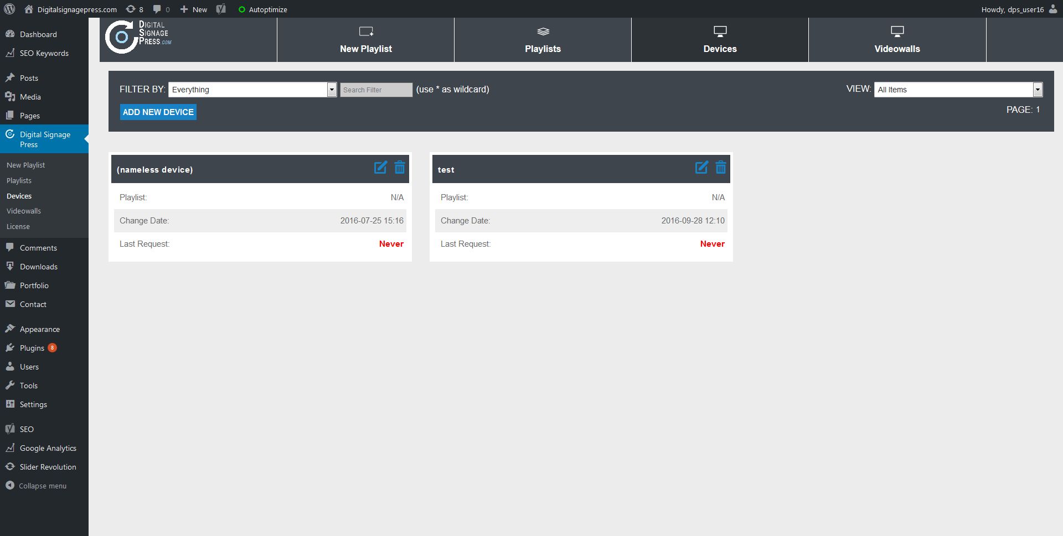Click the Slider Revolution icon
This screenshot has width=1063, height=536.
coord(10,467)
